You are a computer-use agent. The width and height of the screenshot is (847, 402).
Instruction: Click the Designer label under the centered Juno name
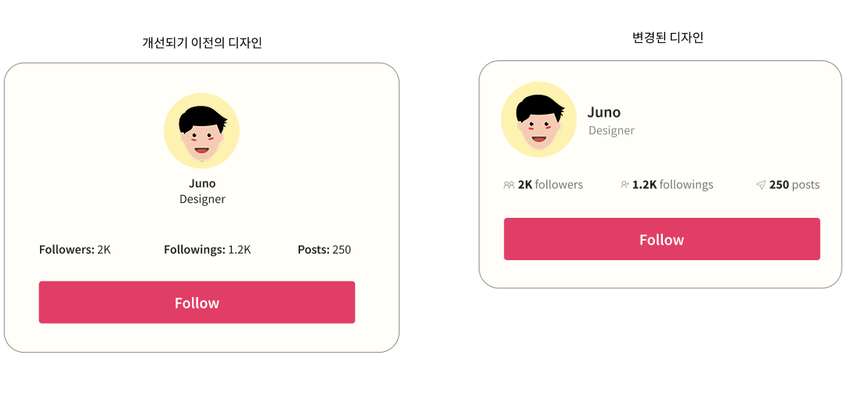click(202, 199)
